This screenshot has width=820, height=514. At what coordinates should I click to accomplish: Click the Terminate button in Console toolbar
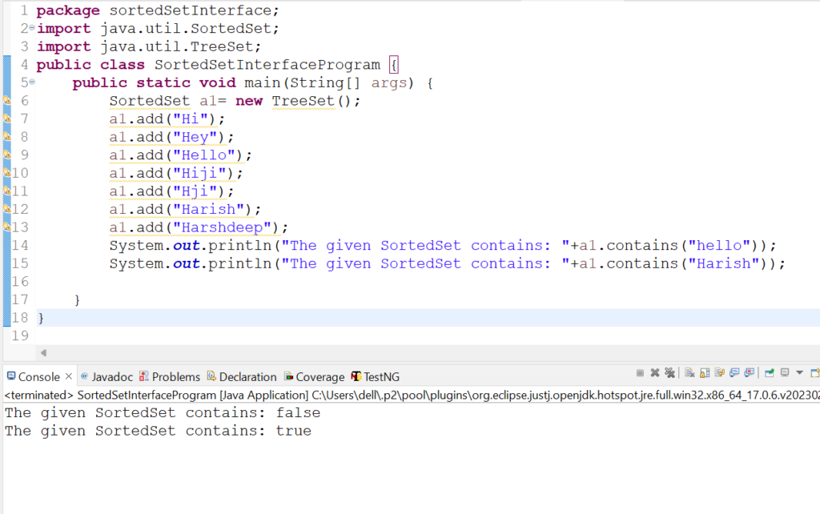coord(640,373)
